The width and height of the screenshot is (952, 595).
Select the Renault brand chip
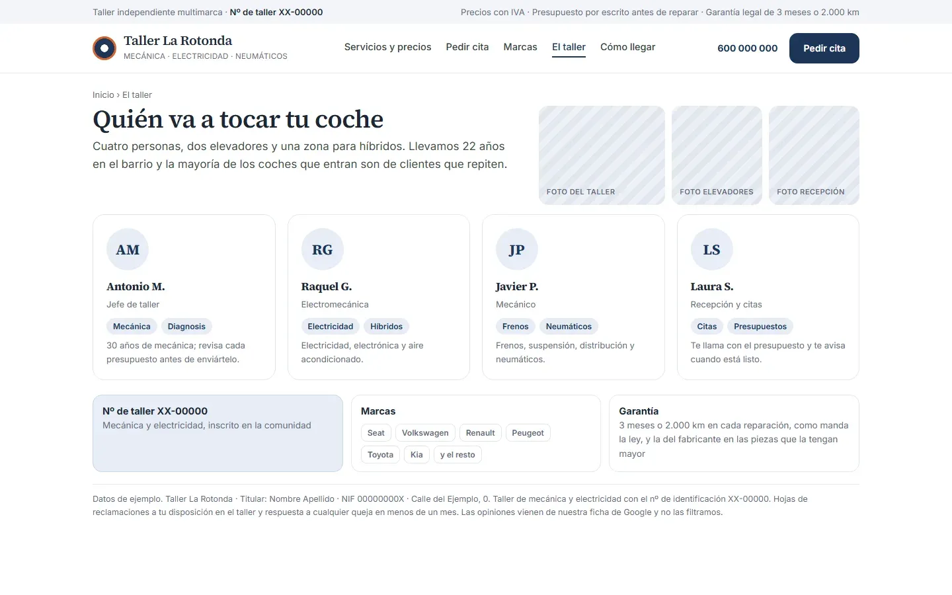click(x=481, y=433)
